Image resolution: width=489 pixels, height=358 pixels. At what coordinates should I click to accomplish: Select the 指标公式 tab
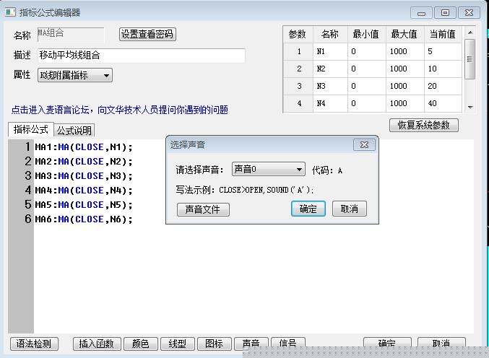point(30,130)
